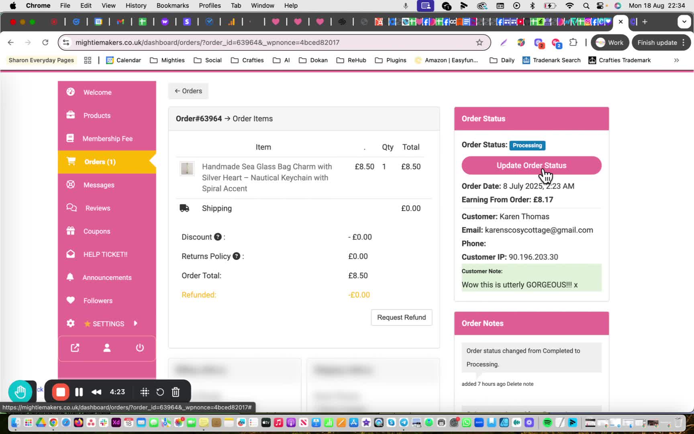The image size is (694, 434).
Task: Open the Calendar bookmark
Action: click(x=123, y=60)
